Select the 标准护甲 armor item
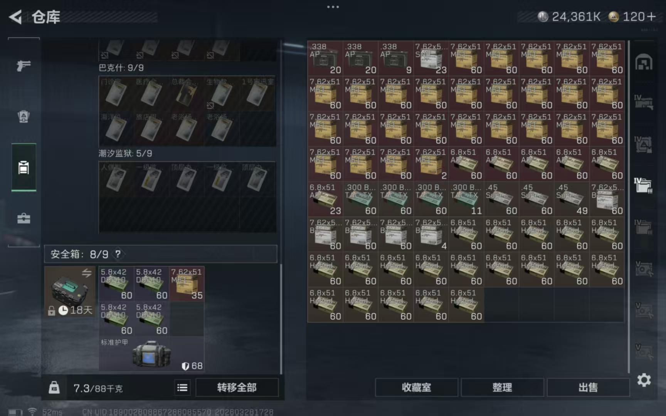Viewport: 666px width, 416px height. click(x=151, y=354)
